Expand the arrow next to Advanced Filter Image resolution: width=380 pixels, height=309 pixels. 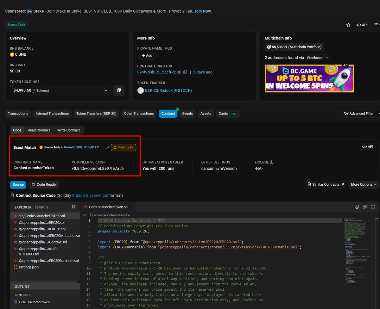coord(378,114)
